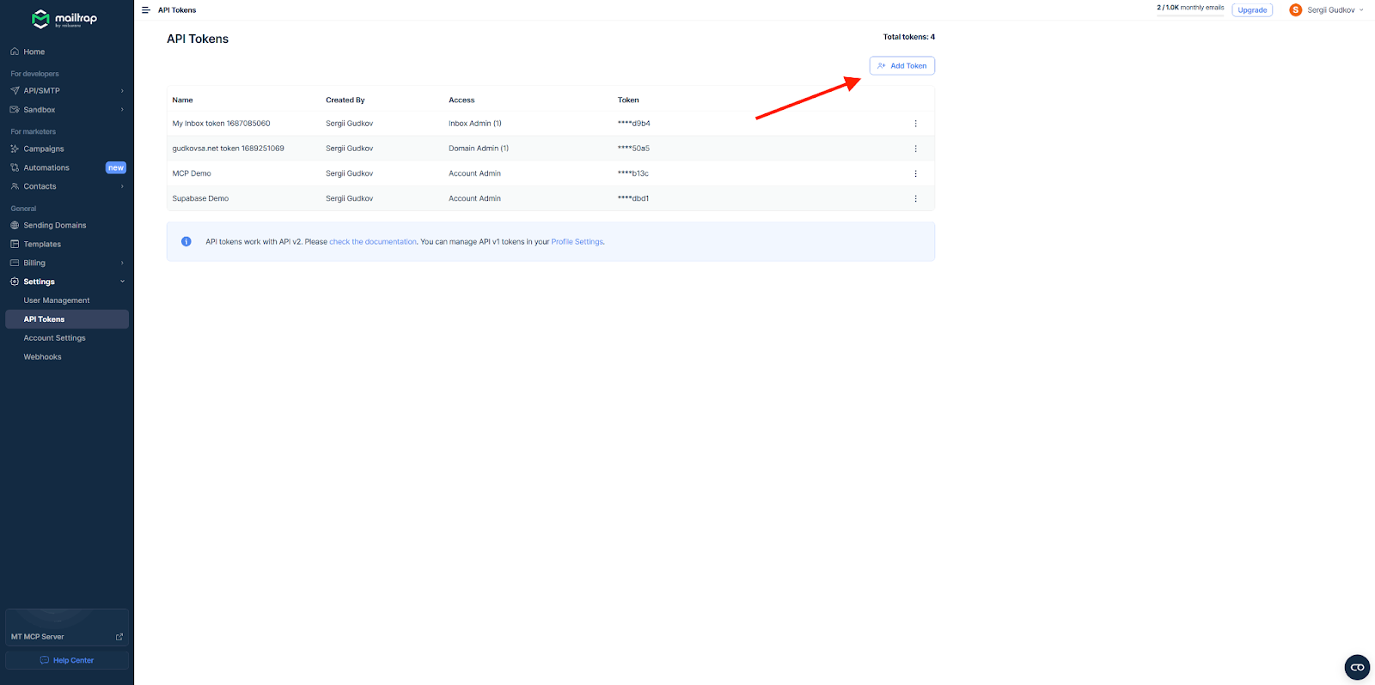Viewport: 1375px width, 685px height.
Task: Follow the 'check the documentation' link
Action: 373,242
